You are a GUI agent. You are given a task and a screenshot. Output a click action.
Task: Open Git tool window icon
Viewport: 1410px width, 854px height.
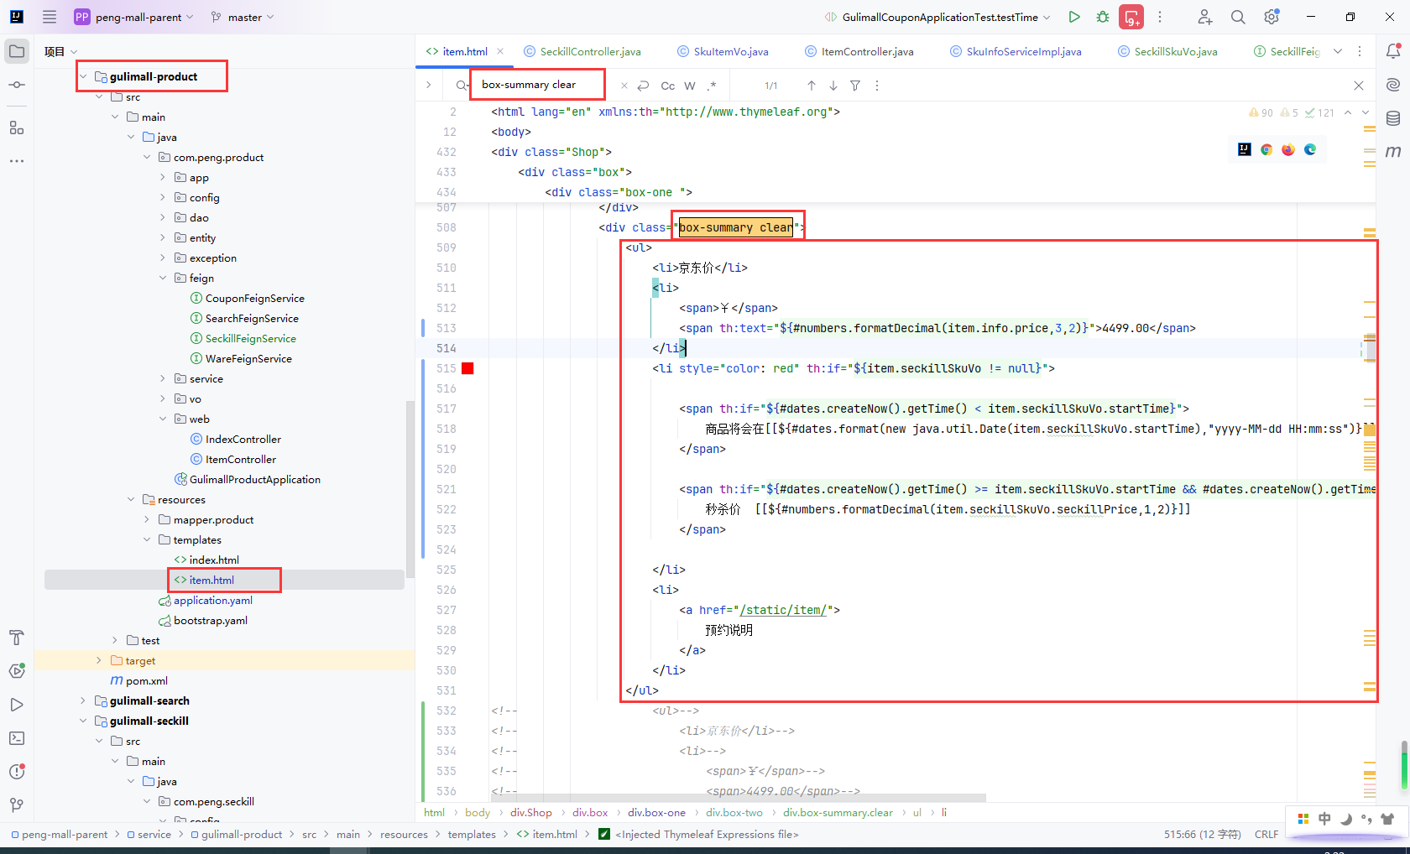17,805
